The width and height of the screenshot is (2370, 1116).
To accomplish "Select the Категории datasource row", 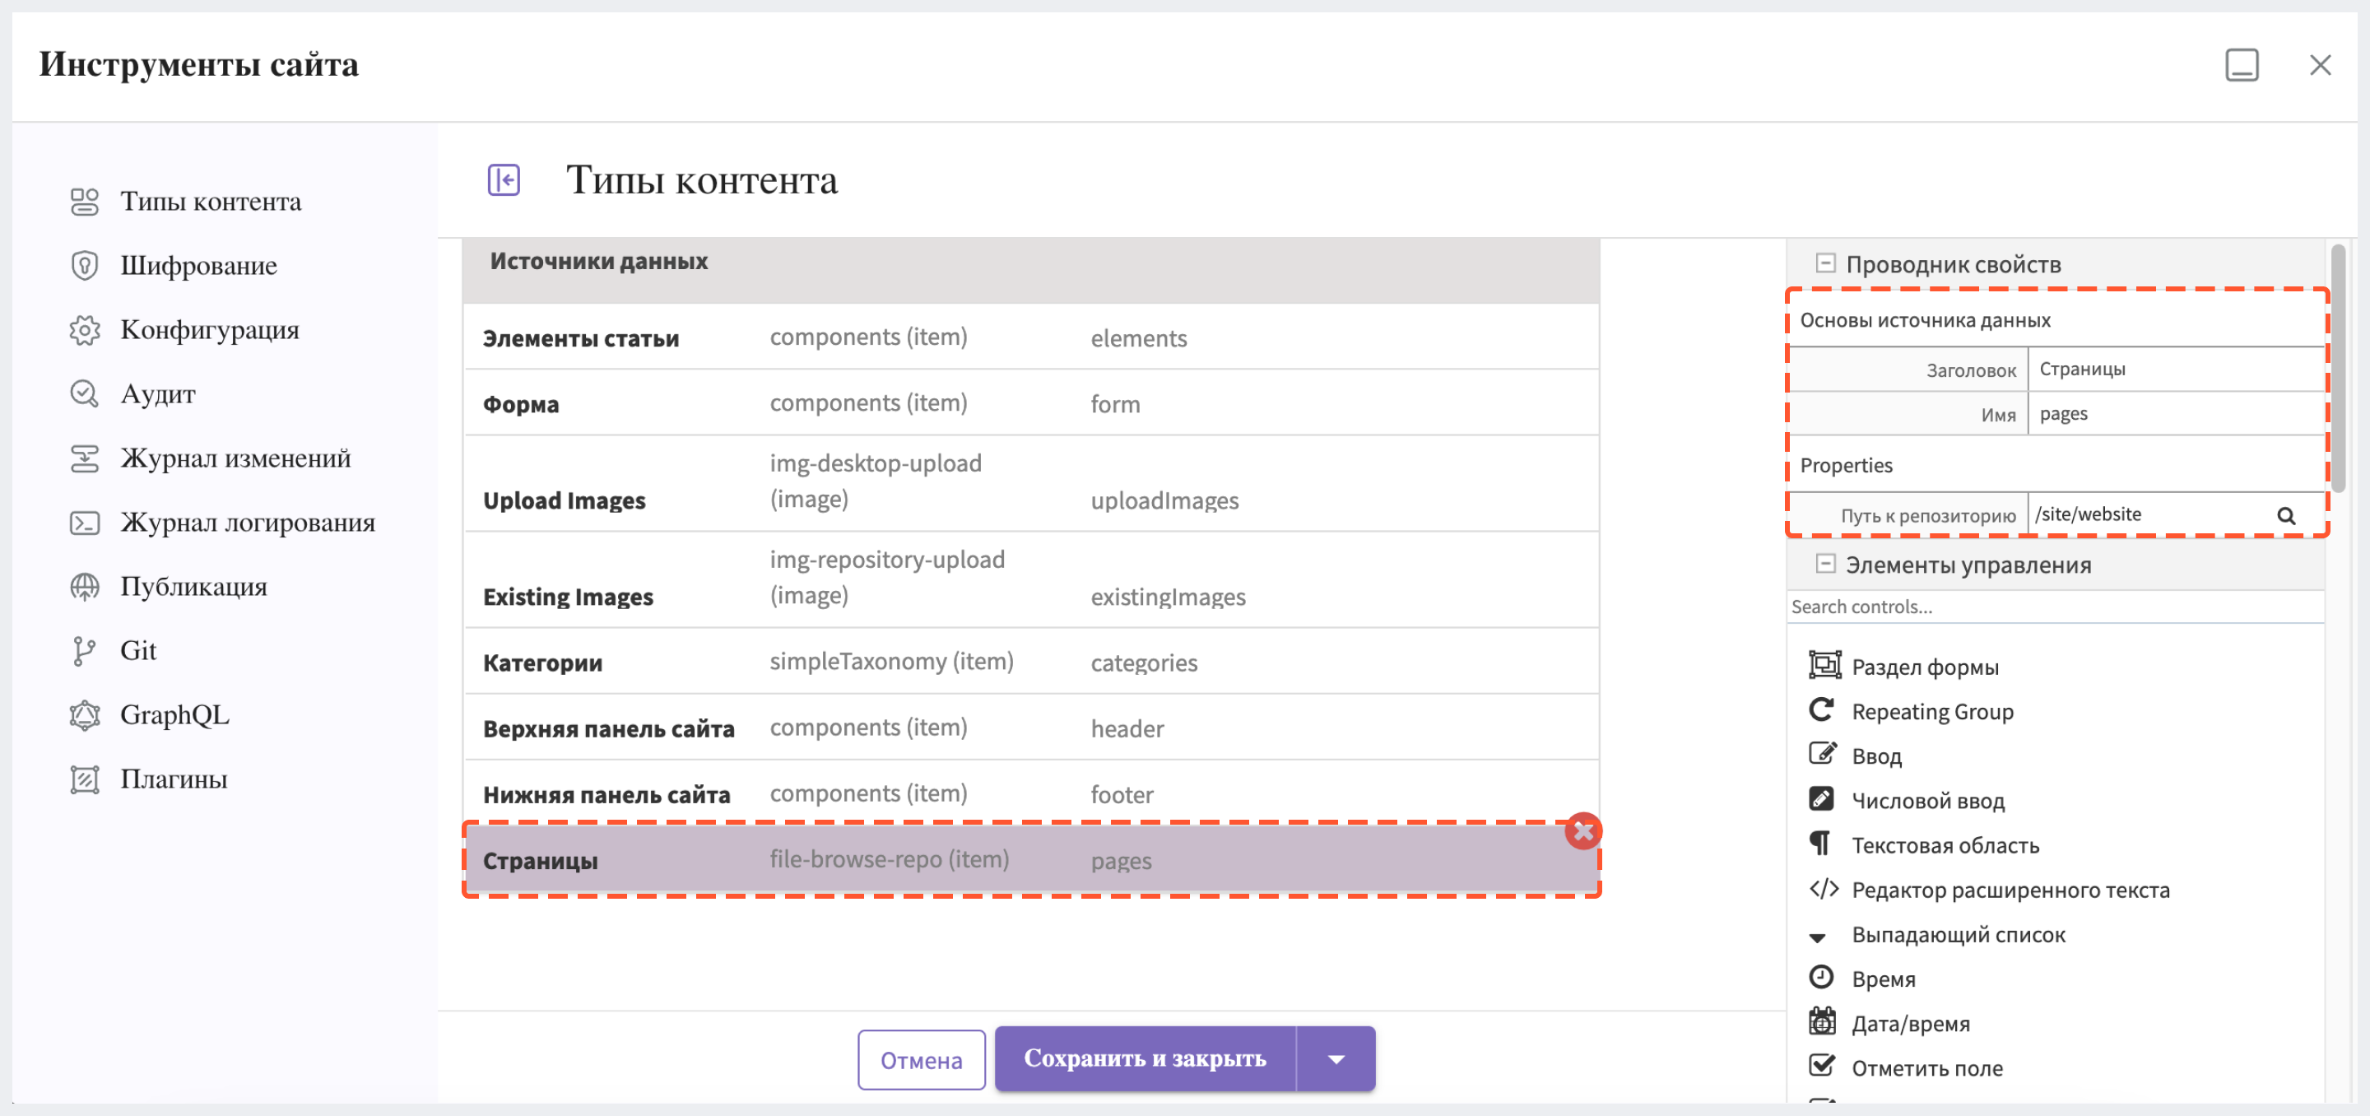I will [x=1031, y=662].
